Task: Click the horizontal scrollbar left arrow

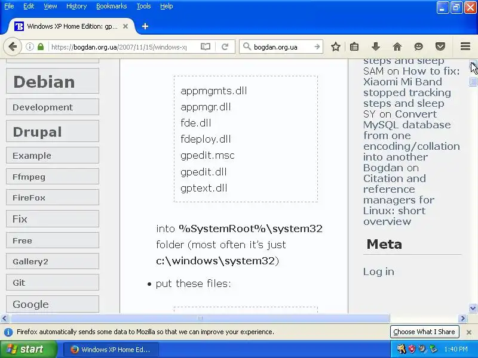Action: pyautogui.click(x=4, y=319)
